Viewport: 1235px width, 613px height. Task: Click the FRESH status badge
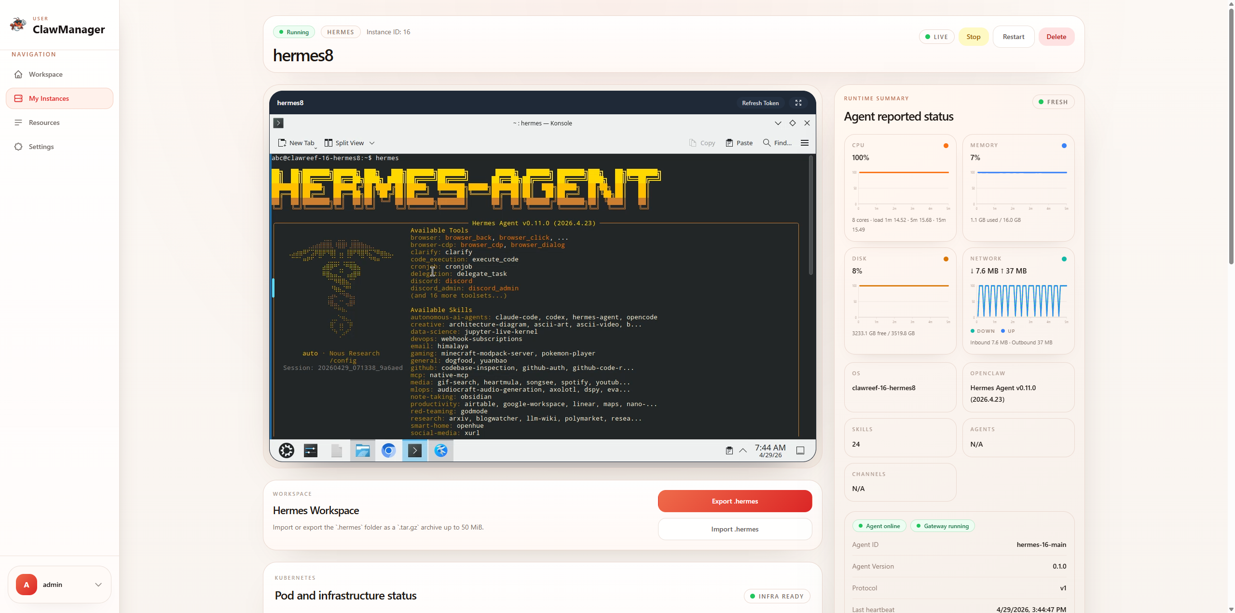click(1054, 102)
